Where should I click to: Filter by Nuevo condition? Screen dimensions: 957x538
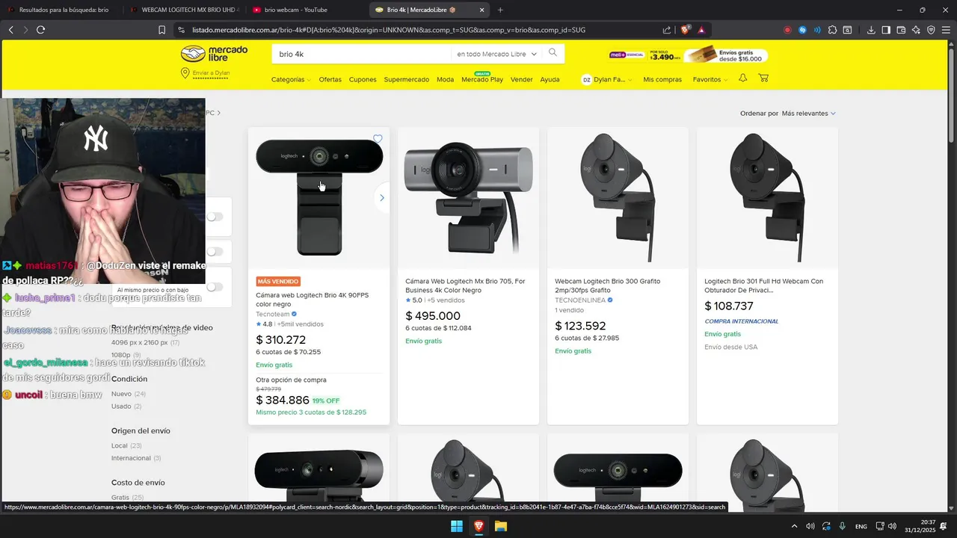128,394
